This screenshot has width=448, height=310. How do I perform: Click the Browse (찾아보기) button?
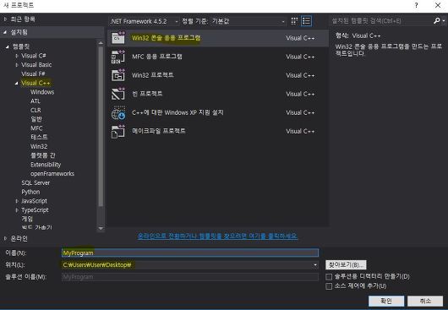(346, 264)
